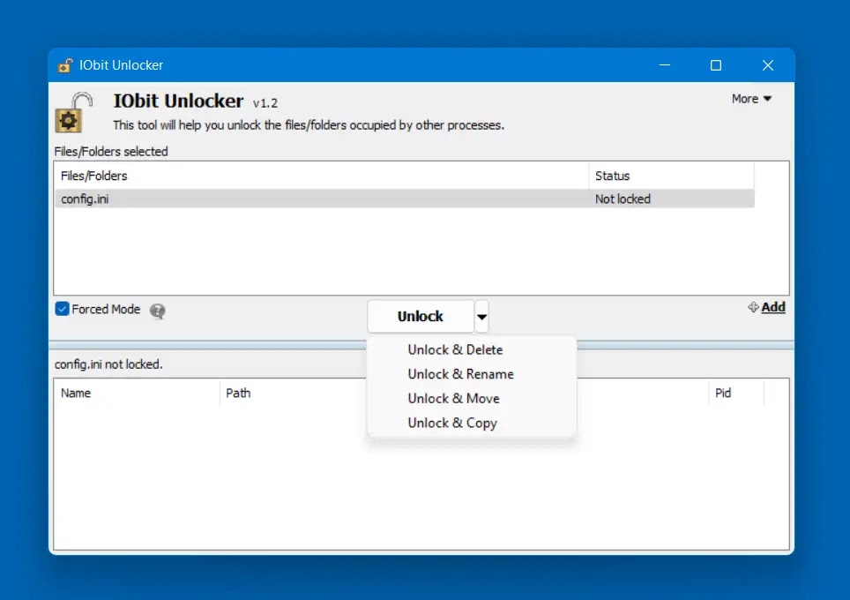Image resolution: width=850 pixels, height=600 pixels.
Task: Click the Name column header
Action: (x=138, y=393)
